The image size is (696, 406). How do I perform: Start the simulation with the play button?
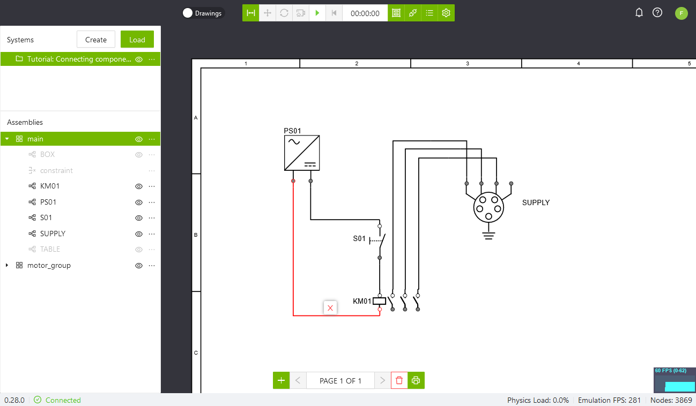point(317,13)
